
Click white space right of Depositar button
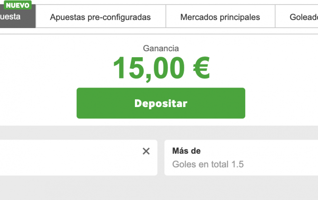pos(282,103)
